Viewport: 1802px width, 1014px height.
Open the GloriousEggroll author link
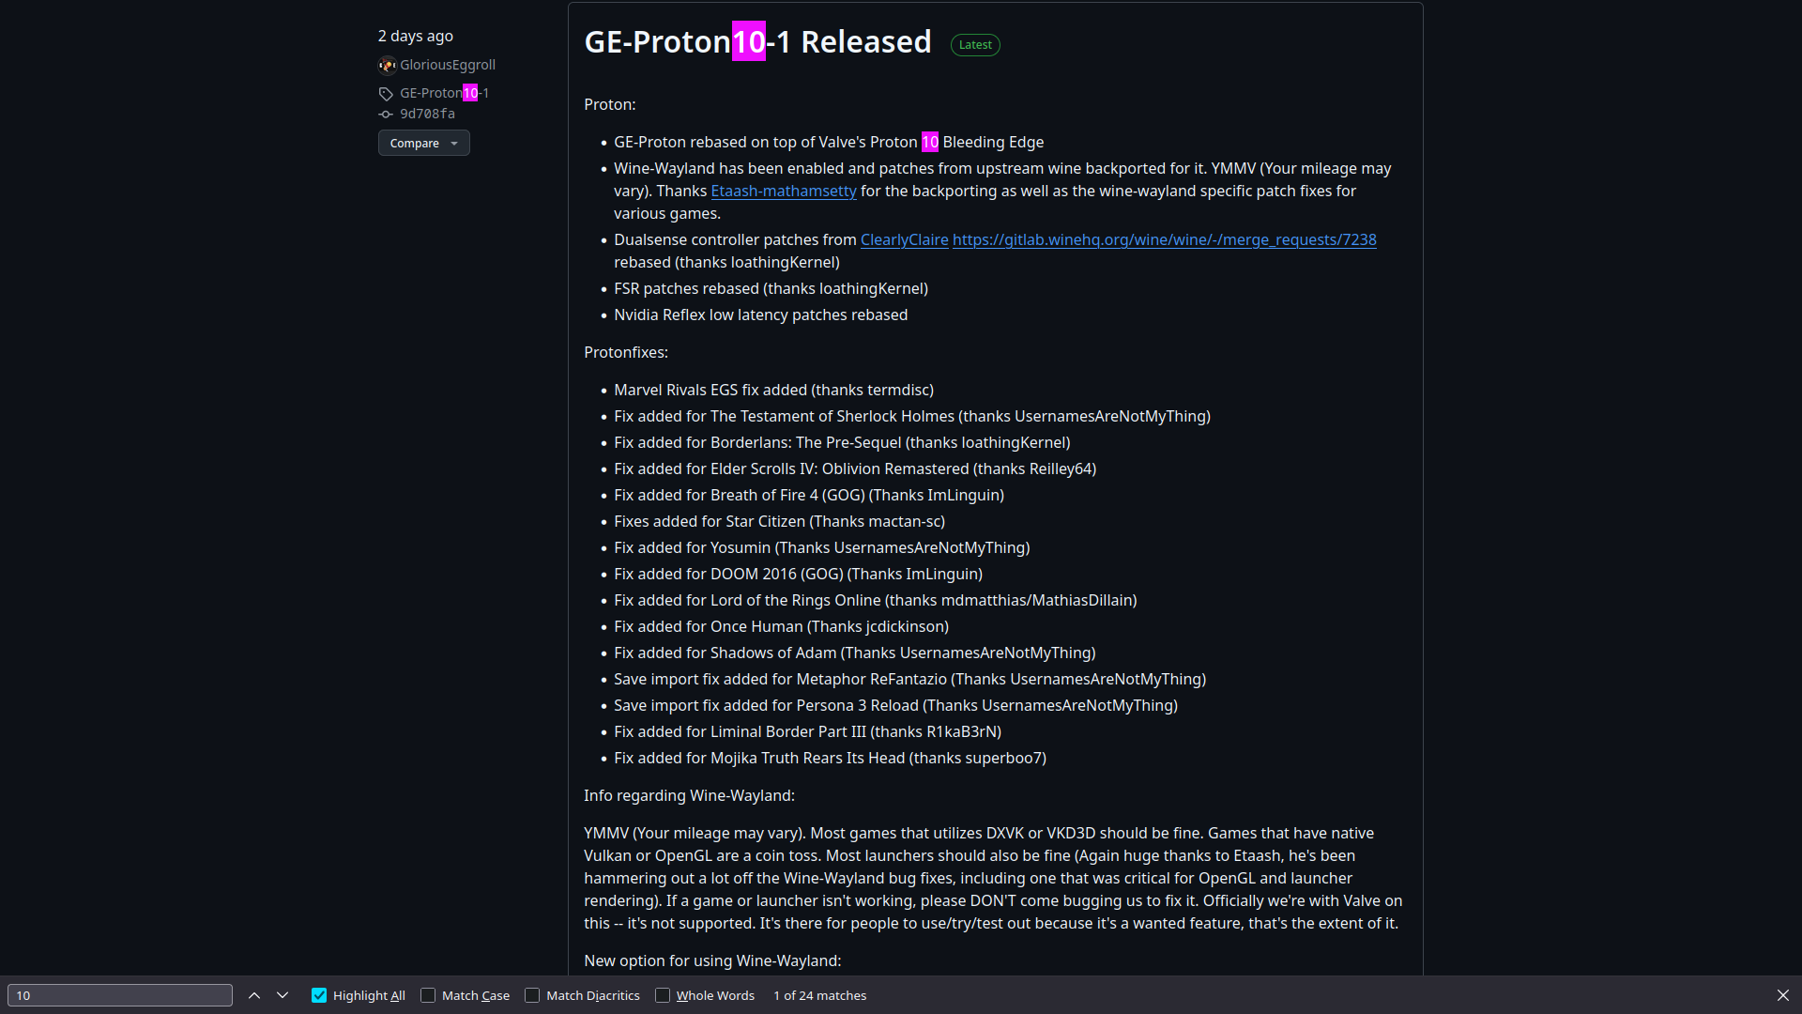(448, 65)
